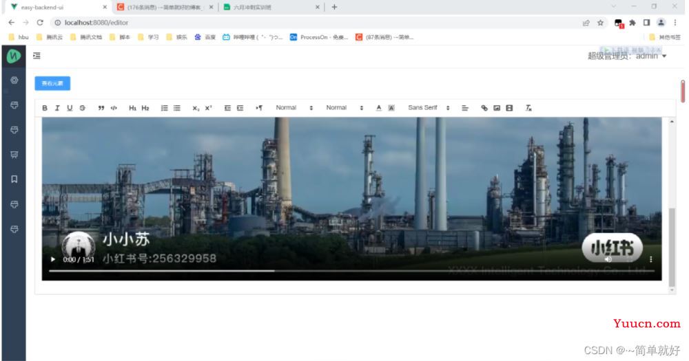Apply Heading 2 with the H2 icon
Screen dimensions: 689x361
point(145,108)
